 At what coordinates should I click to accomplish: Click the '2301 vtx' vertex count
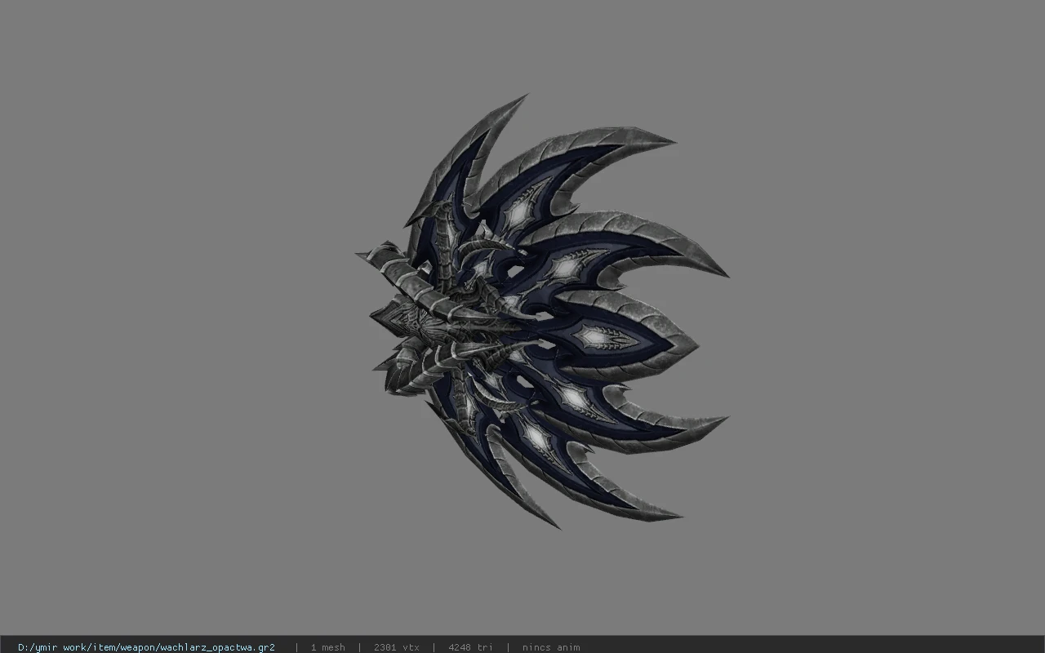(396, 647)
